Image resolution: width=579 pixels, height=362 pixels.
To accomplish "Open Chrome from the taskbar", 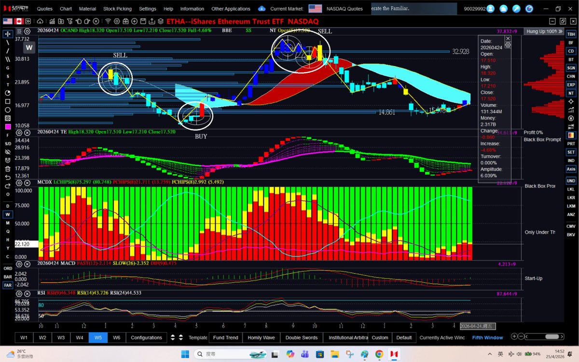I will click(379, 354).
